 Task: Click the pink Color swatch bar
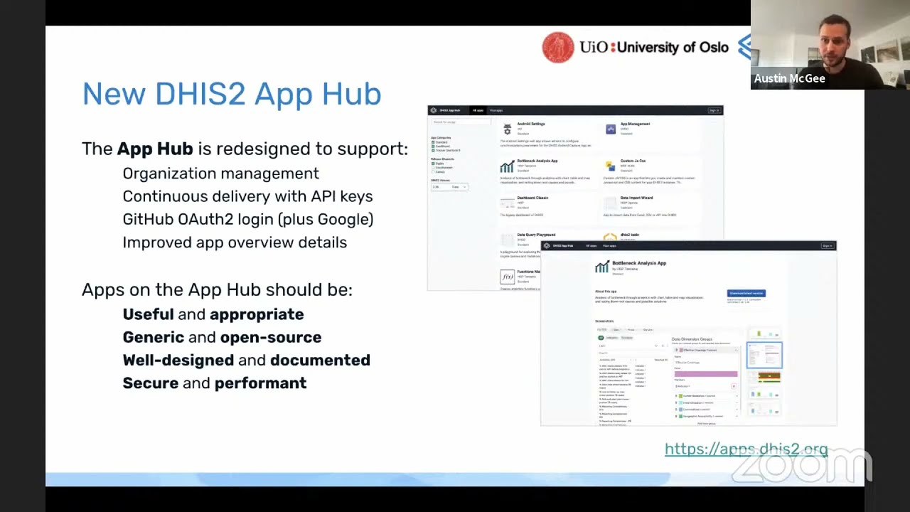[706, 374]
